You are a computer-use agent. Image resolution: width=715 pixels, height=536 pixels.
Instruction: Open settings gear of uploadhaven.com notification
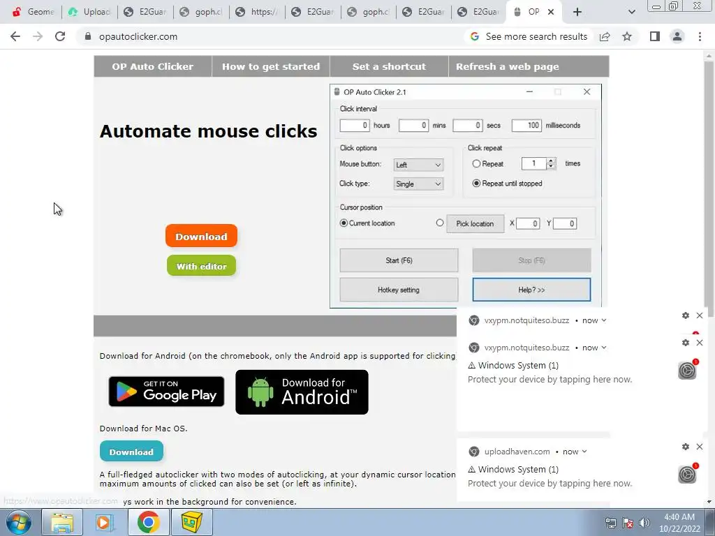click(686, 447)
